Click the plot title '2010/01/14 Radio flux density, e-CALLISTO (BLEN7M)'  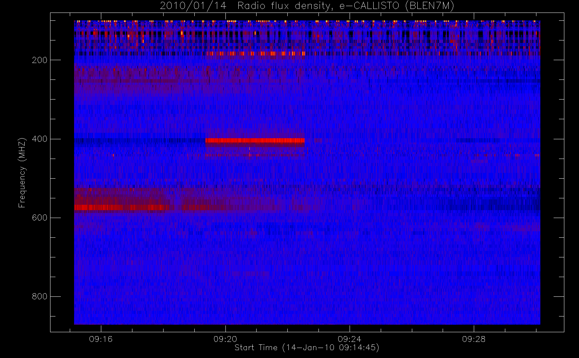[x=307, y=6]
